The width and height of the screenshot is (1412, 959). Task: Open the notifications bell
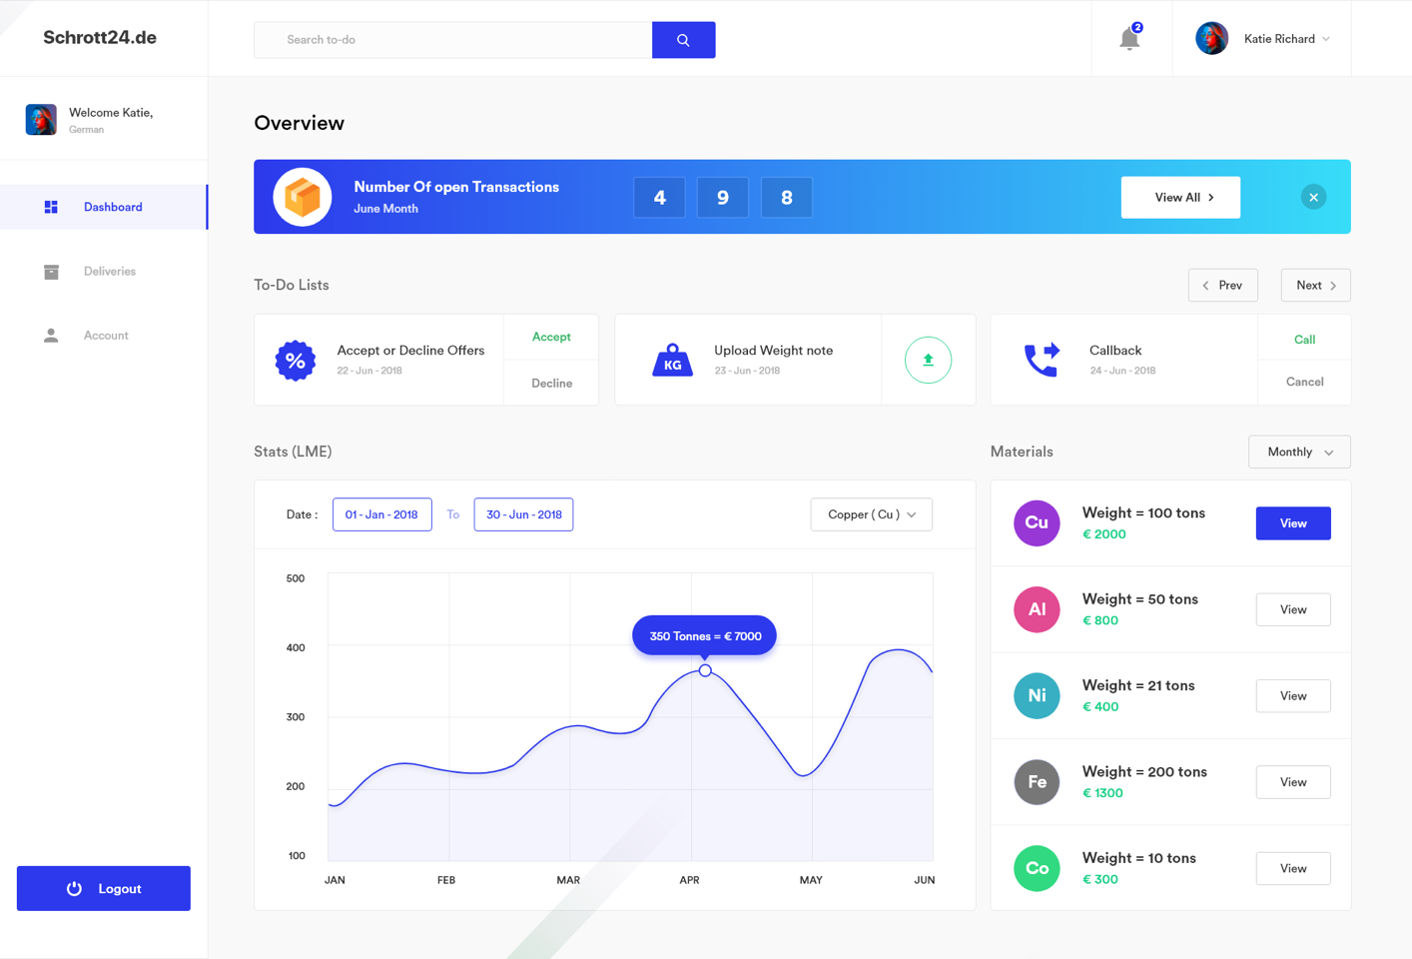tap(1129, 39)
